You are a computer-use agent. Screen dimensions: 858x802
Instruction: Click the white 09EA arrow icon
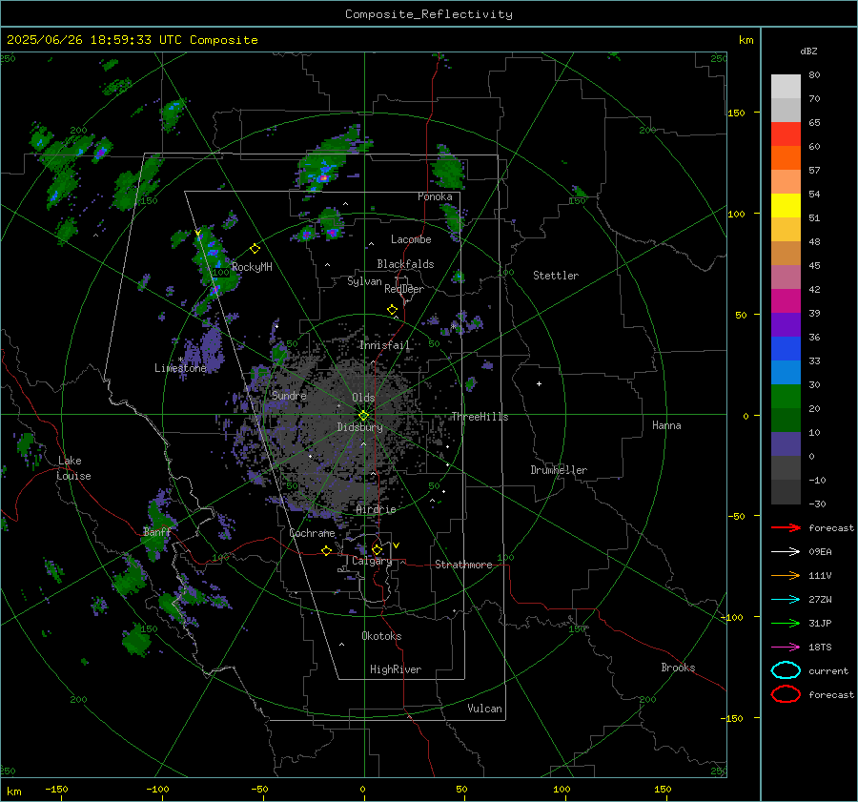point(786,552)
